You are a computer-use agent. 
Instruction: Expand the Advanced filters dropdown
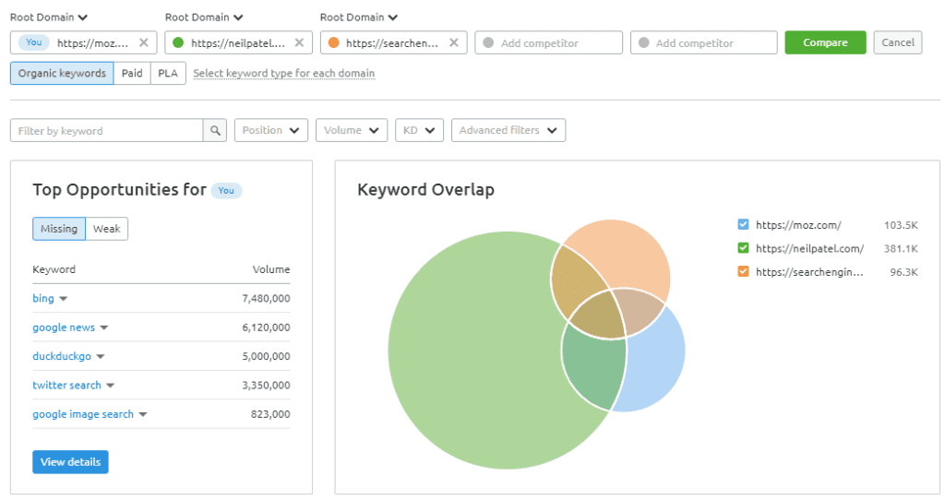pyautogui.click(x=508, y=130)
